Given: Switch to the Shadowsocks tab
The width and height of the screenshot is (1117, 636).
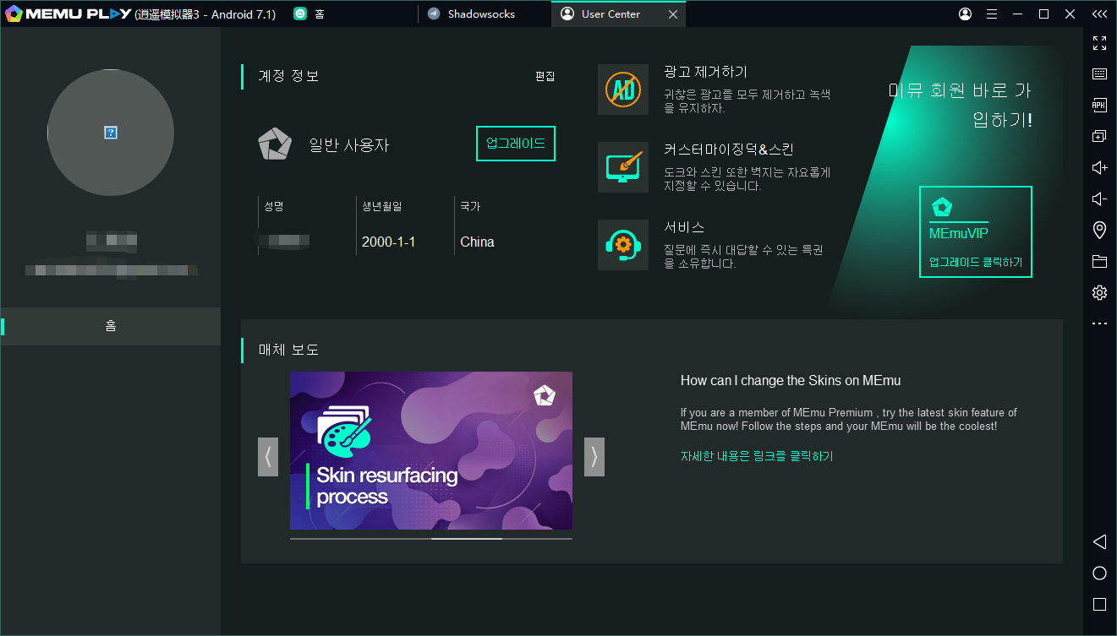Looking at the screenshot, I should pyautogui.click(x=481, y=14).
